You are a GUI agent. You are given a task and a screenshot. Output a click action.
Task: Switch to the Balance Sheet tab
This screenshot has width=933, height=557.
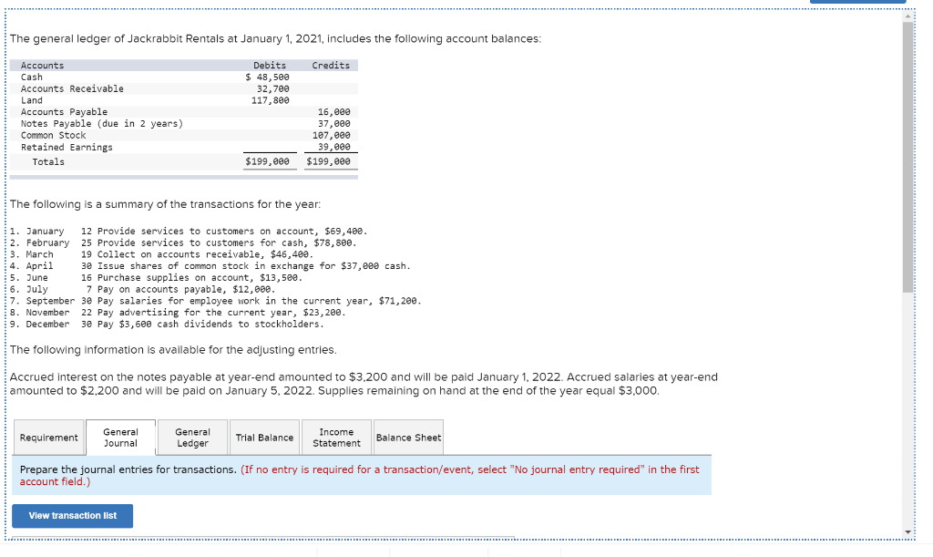[408, 437]
